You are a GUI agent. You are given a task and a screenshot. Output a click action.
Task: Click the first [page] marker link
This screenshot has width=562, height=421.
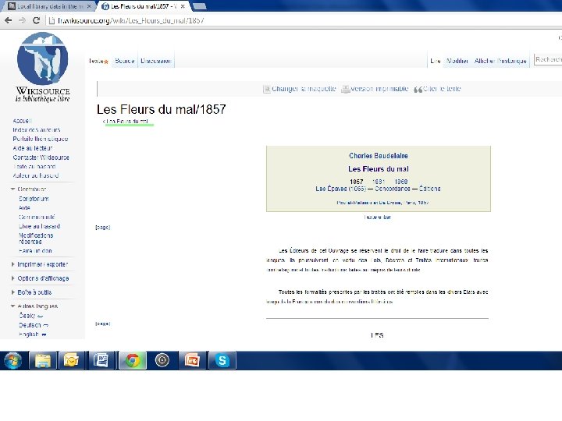tap(102, 228)
